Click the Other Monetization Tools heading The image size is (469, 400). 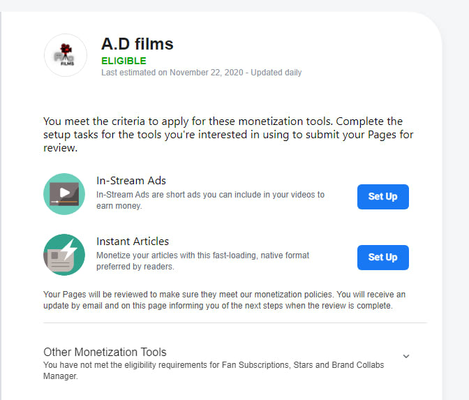tap(105, 352)
